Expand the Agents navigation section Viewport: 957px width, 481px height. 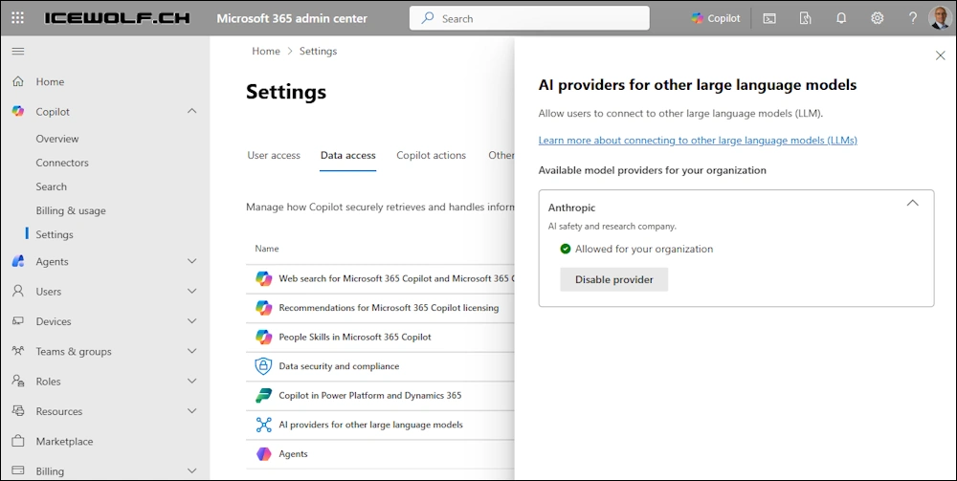[x=191, y=262]
